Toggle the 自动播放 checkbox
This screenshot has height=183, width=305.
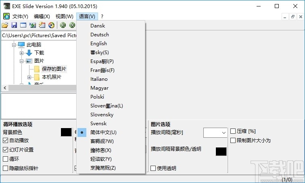(x=6, y=140)
